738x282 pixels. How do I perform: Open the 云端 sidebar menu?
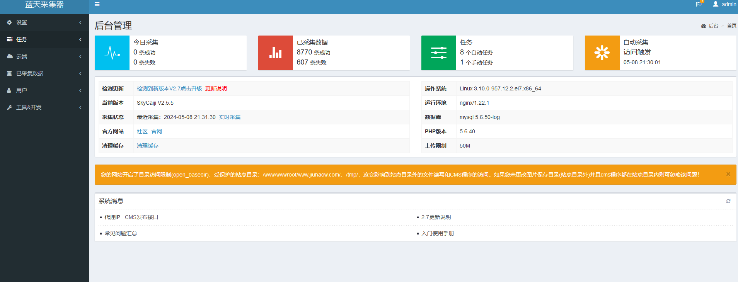[44, 56]
